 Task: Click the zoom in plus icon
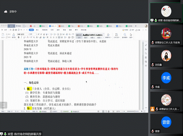142,111
